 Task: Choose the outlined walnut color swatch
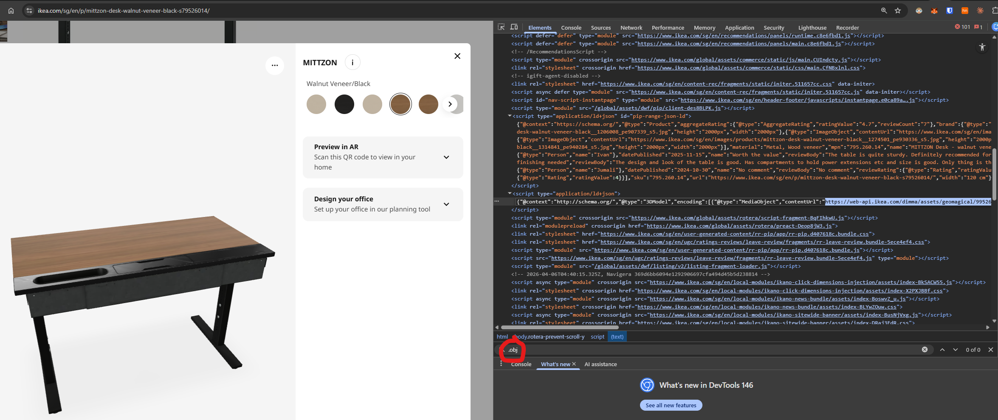400,104
